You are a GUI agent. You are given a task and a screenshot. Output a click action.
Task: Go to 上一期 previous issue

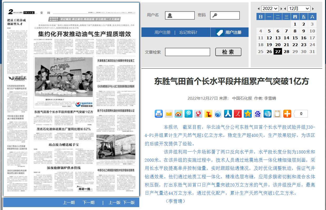point(69,202)
